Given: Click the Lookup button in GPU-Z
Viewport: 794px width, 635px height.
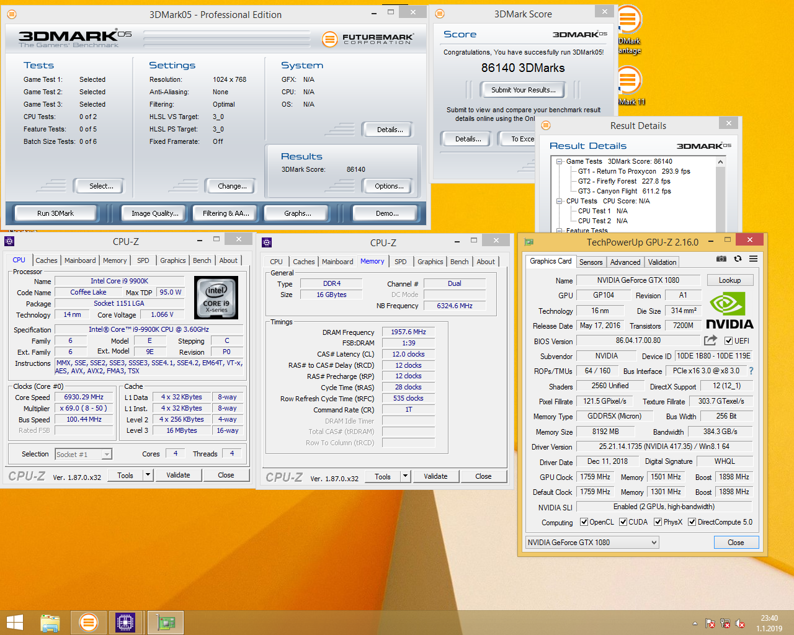Looking at the screenshot, I should point(729,280).
